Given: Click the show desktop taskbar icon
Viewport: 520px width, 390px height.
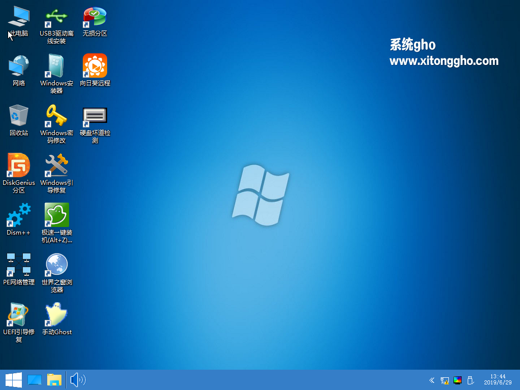Looking at the screenshot, I should click(x=34, y=380).
